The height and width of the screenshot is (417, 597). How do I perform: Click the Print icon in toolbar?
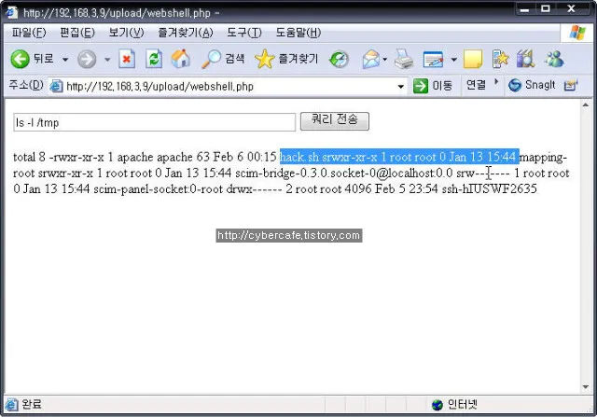[x=403, y=60]
